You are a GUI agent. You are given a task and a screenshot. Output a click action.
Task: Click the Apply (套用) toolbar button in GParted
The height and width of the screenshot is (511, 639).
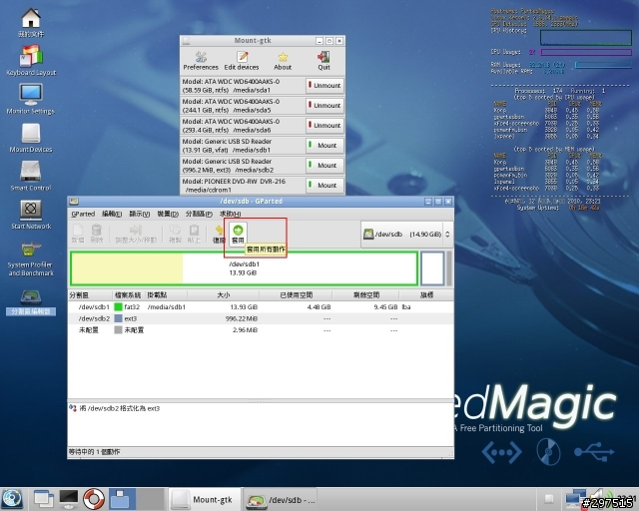[x=238, y=234]
